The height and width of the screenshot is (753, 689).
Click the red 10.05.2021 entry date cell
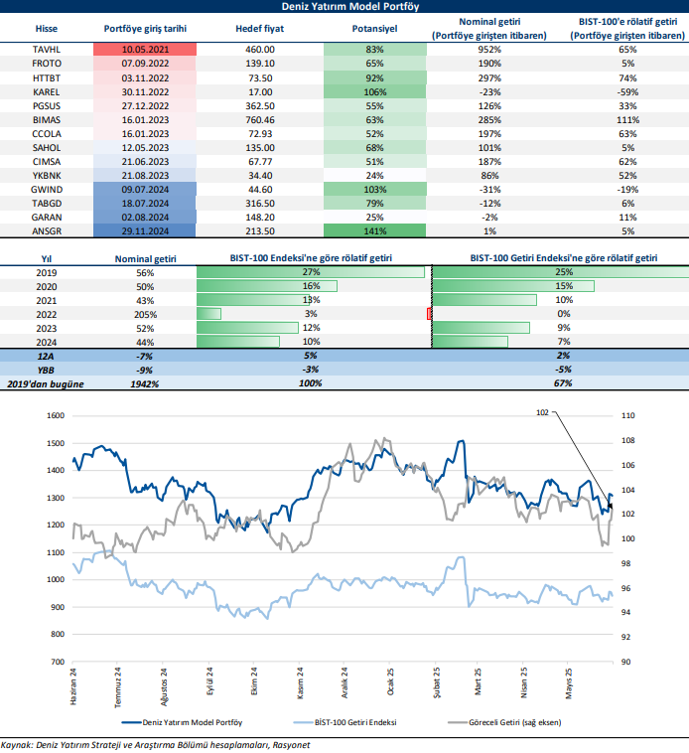coord(145,49)
